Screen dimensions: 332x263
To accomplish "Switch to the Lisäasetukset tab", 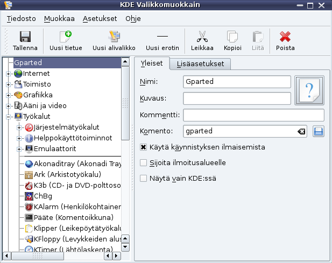I will pyautogui.click(x=200, y=64).
